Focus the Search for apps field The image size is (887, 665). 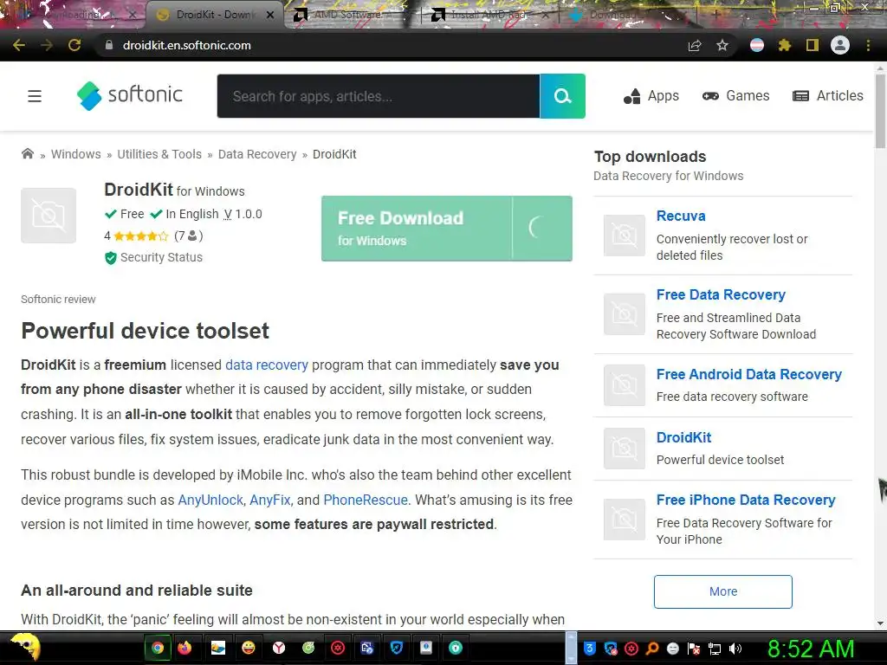pyautogui.click(x=379, y=96)
